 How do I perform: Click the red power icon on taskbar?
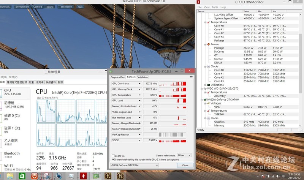35,176
